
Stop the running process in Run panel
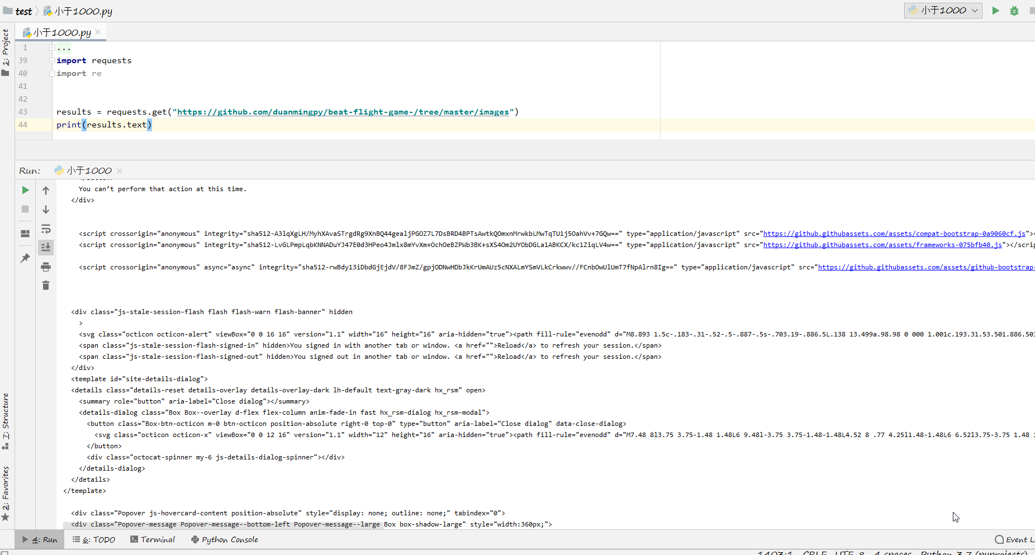tap(25, 209)
